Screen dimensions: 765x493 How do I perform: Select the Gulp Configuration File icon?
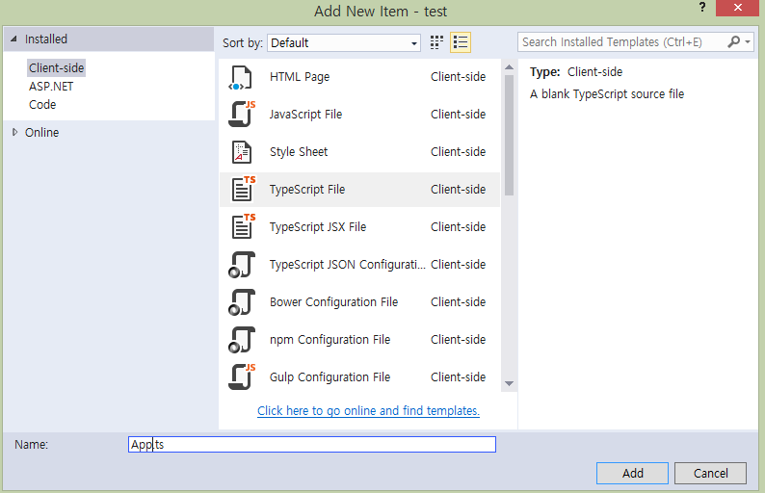241,377
